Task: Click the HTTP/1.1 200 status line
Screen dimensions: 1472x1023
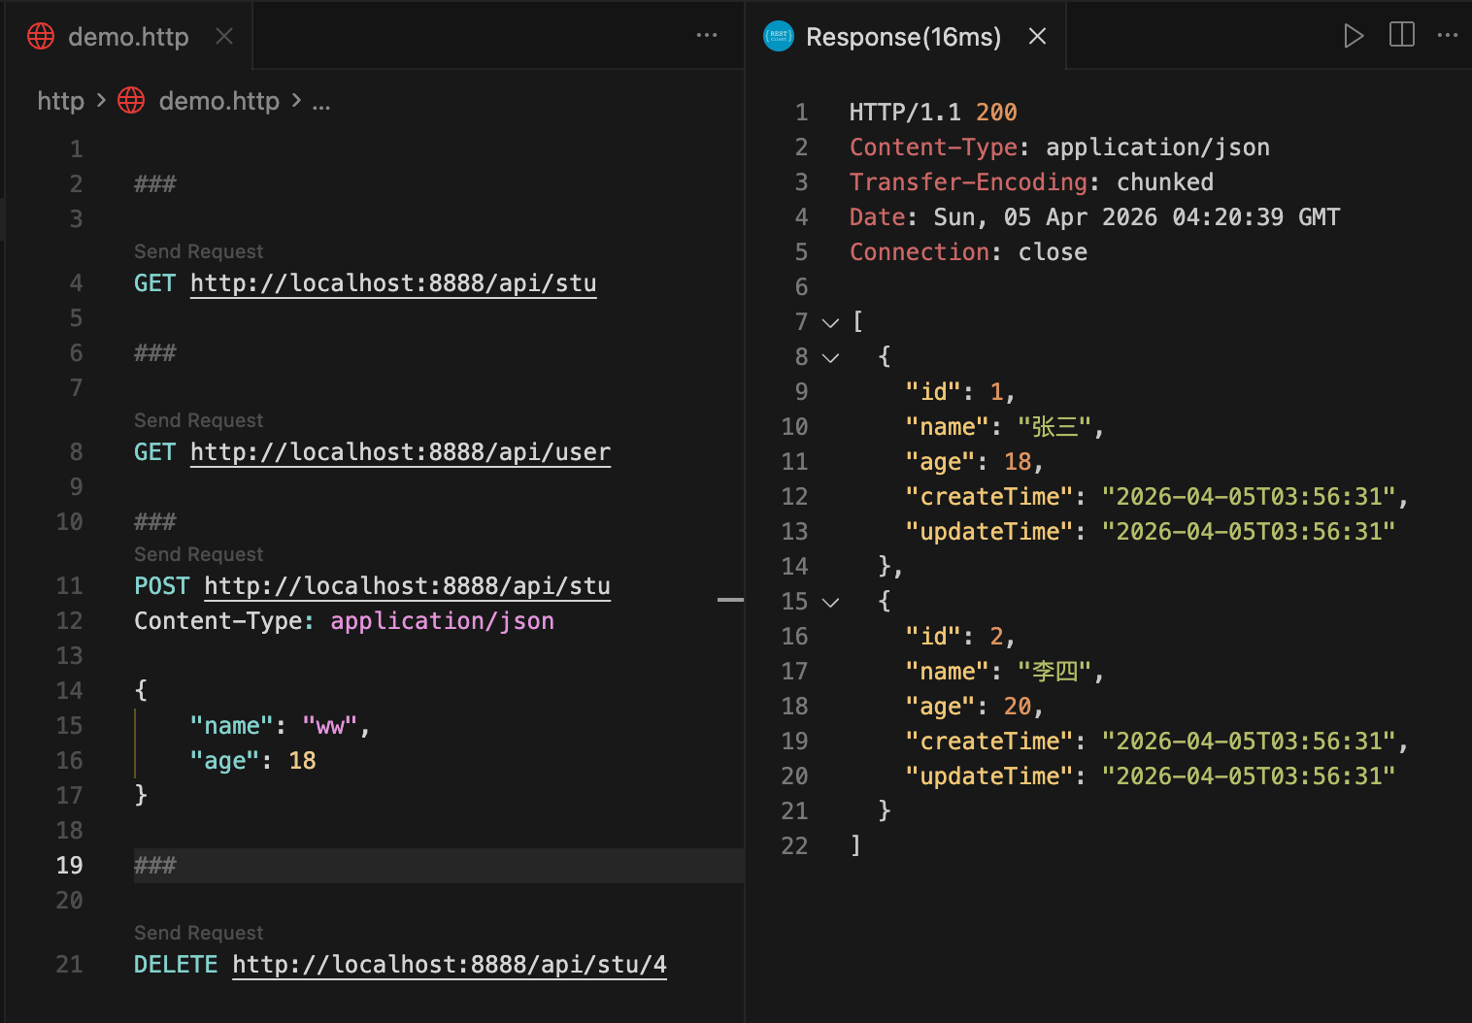Action: click(933, 113)
